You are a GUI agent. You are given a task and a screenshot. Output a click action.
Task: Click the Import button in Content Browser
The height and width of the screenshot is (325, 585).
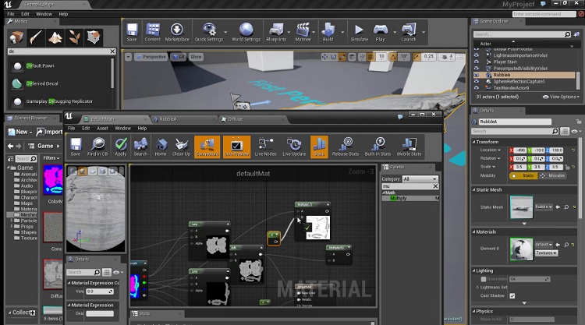pyautogui.click(x=50, y=132)
